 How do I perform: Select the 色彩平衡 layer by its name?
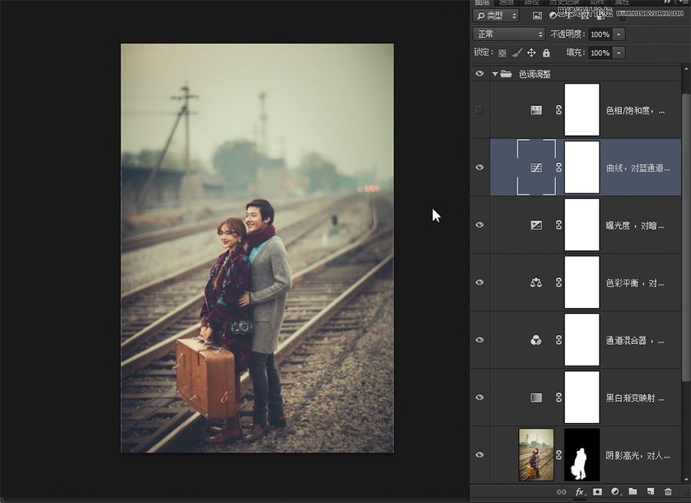click(x=635, y=283)
